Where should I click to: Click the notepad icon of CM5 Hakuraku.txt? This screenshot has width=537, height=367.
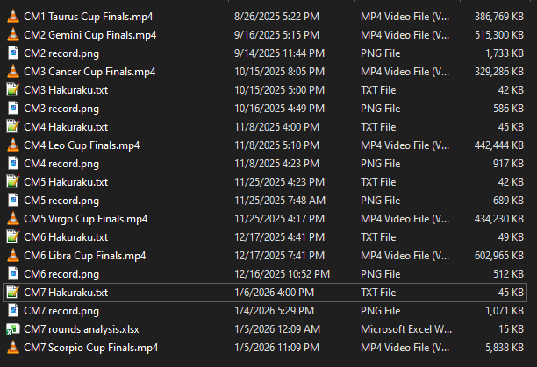pos(13,182)
